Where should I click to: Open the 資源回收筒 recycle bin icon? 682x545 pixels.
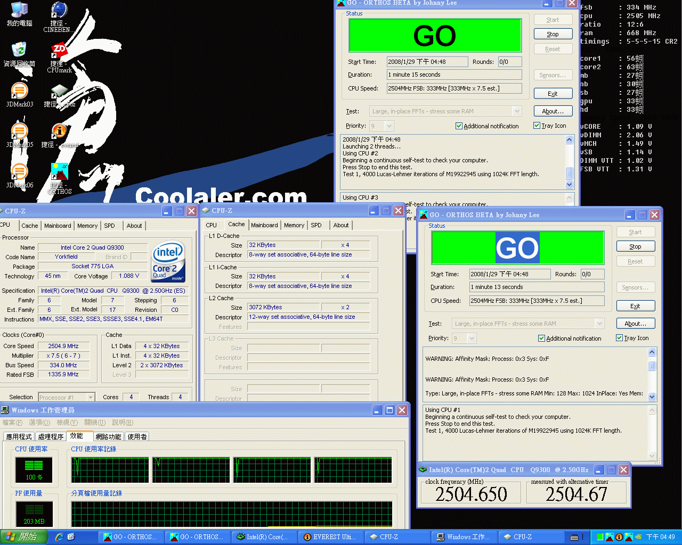pos(19,54)
